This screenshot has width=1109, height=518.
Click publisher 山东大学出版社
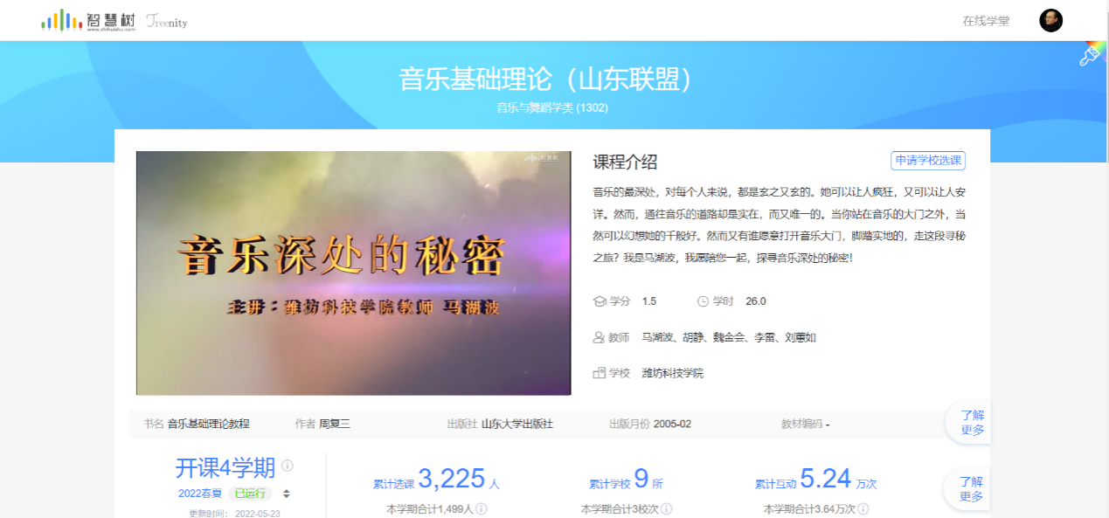click(x=517, y=424)
